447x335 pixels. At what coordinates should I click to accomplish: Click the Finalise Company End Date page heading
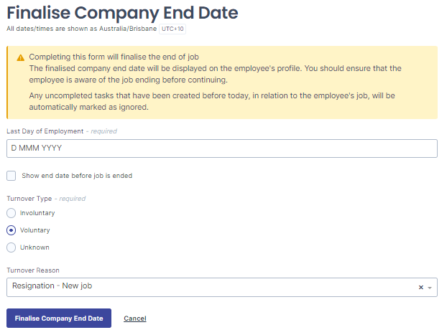pos(122,13)
